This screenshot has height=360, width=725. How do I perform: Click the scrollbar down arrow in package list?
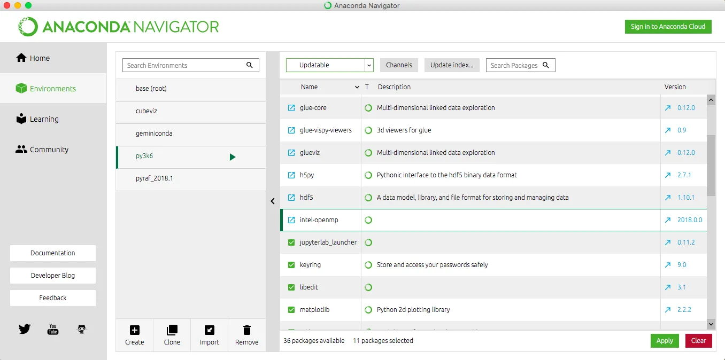point(711,324)
